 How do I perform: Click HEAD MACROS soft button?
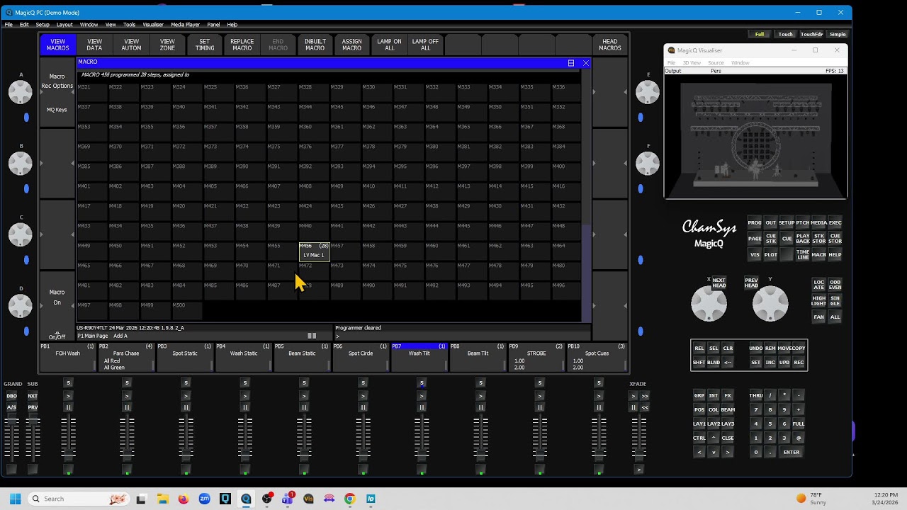click(x=609, y=45)
